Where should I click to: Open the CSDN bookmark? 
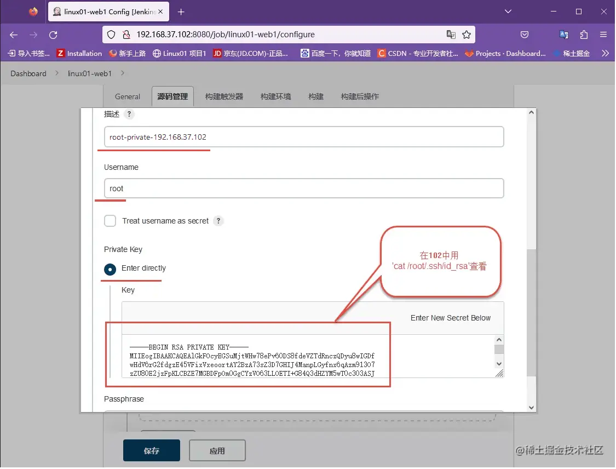pos(418,54)
